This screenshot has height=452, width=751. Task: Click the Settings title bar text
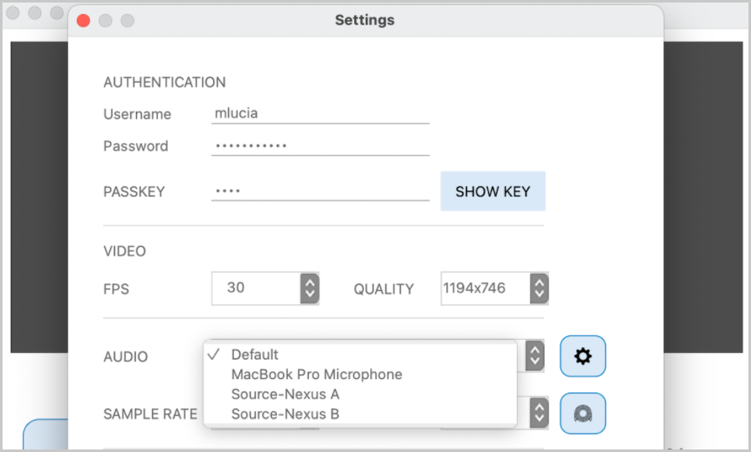click(364, 20)
